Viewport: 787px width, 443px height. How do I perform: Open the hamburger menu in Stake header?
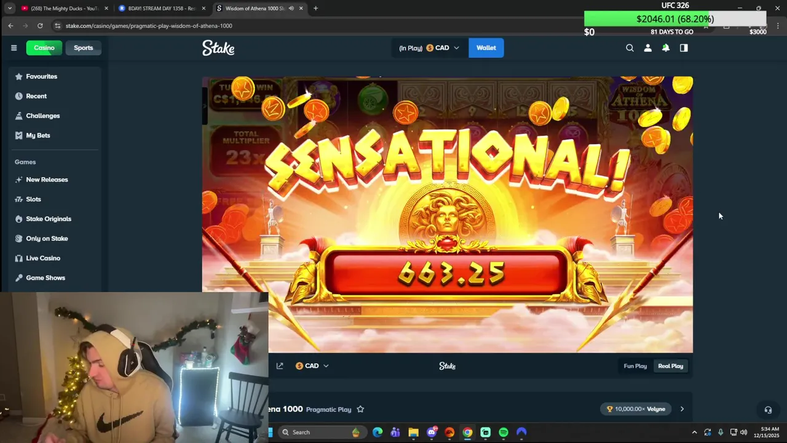click(14, 48)
